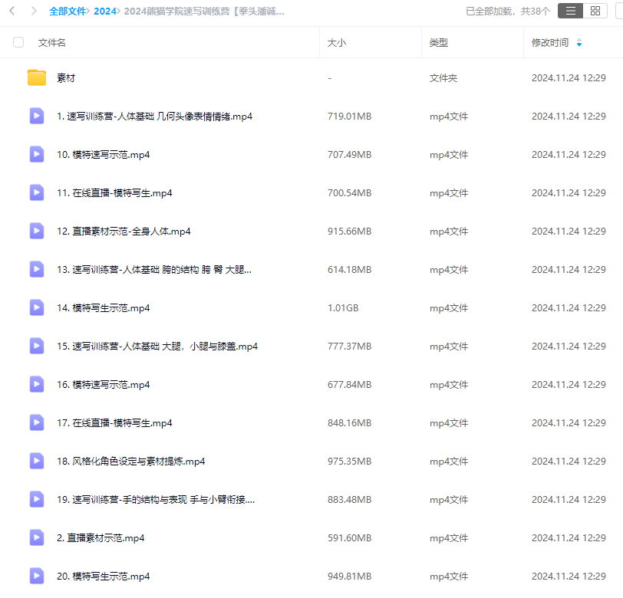Open 2024熊猫学院速写训练营 breadcrumb

(x=203, y=11)
